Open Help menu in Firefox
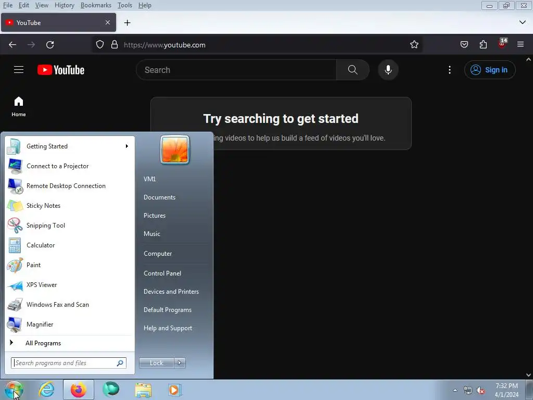The height and width of the screenshot is (400, 533). (145, 5)
